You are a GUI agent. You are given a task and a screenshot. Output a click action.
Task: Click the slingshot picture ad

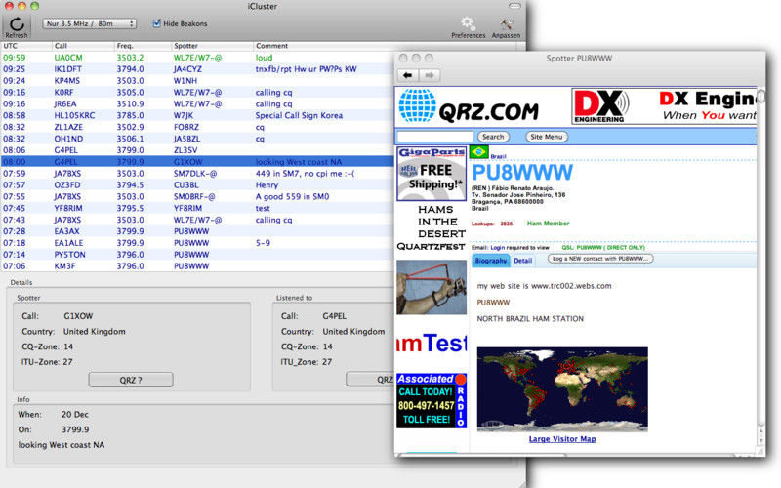point(432,287)
